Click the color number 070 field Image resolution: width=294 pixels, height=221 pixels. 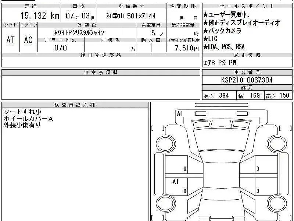[61, 48]
